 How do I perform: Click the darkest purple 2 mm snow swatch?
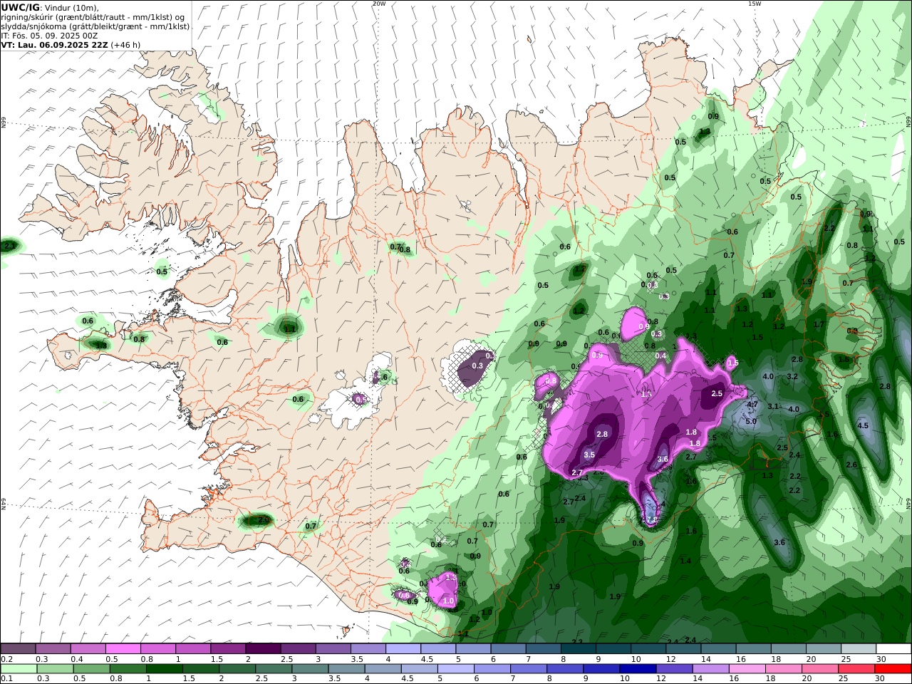(263, 649)
